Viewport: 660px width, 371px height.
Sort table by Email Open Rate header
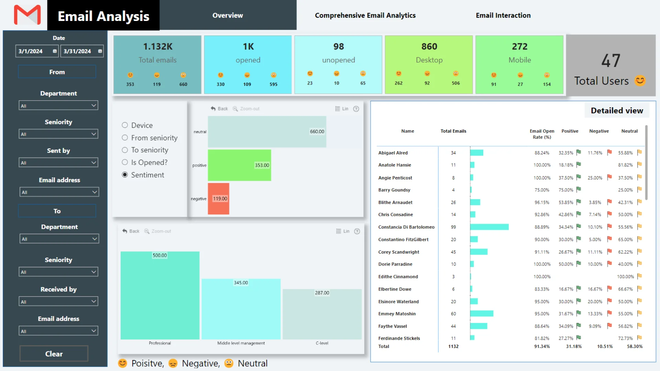542,134
